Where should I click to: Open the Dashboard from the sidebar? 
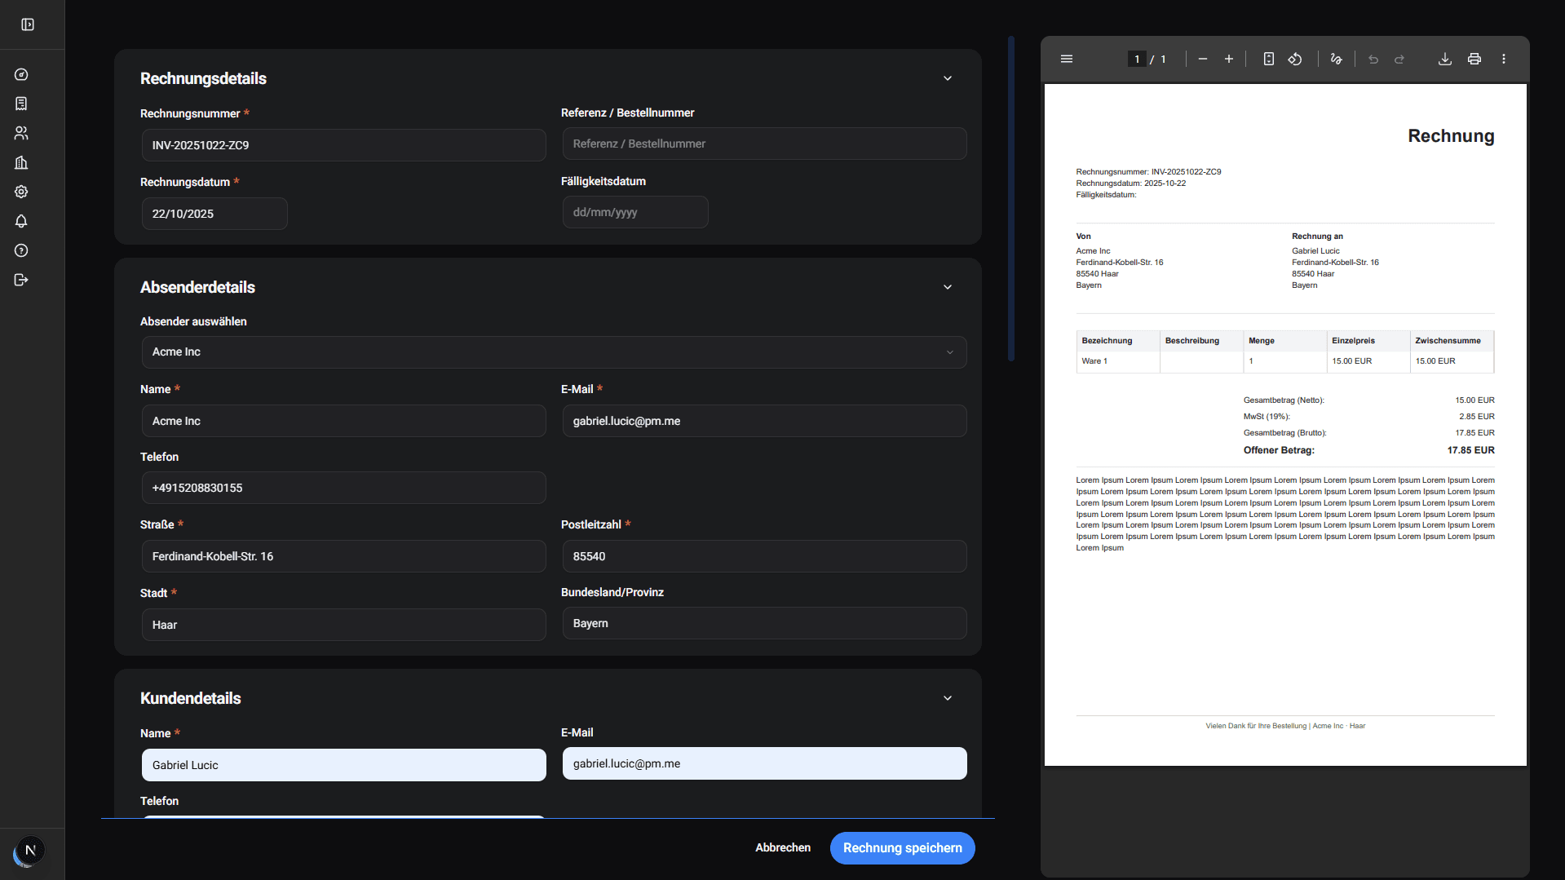21,74
